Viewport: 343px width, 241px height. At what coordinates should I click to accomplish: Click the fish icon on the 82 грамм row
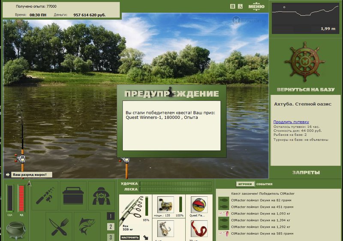(x=224, y=200)
